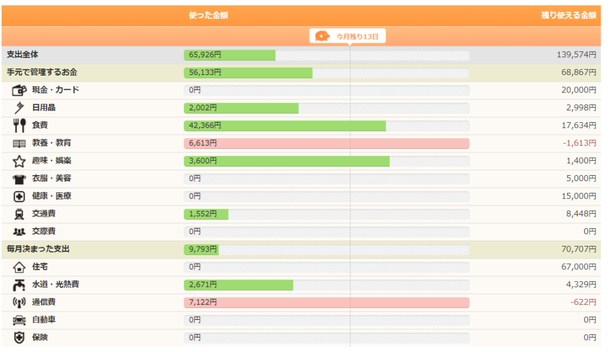Select the T-shirt 衣服・美容 icon
Viewport: 610px width, 352px height.
[19, 179]
